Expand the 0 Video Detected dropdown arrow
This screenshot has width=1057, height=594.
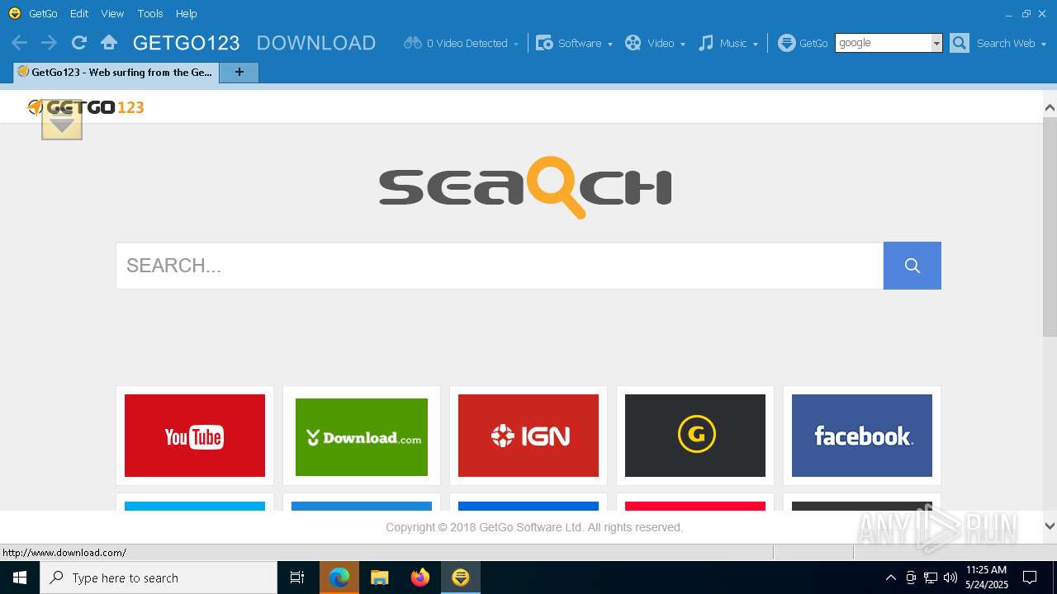point(516,44)
